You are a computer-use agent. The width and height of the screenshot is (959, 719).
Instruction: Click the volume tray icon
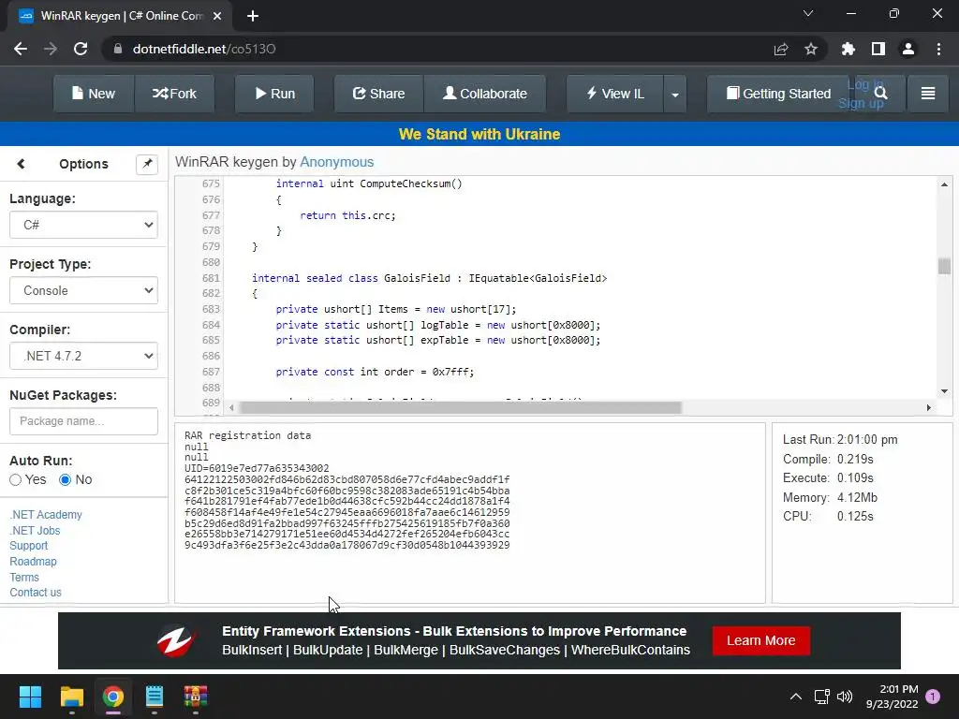pos(845,697)
